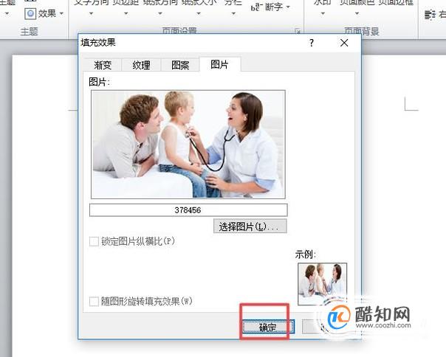Close the 填充效果 dialog with the X

click(344, 43)
